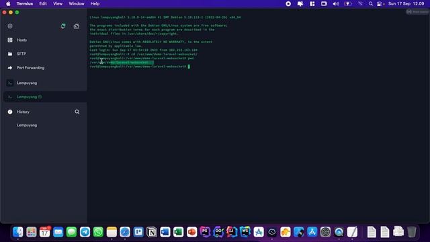Open PhpStorm from the Dock
The image size is (430, 242).
205,232
